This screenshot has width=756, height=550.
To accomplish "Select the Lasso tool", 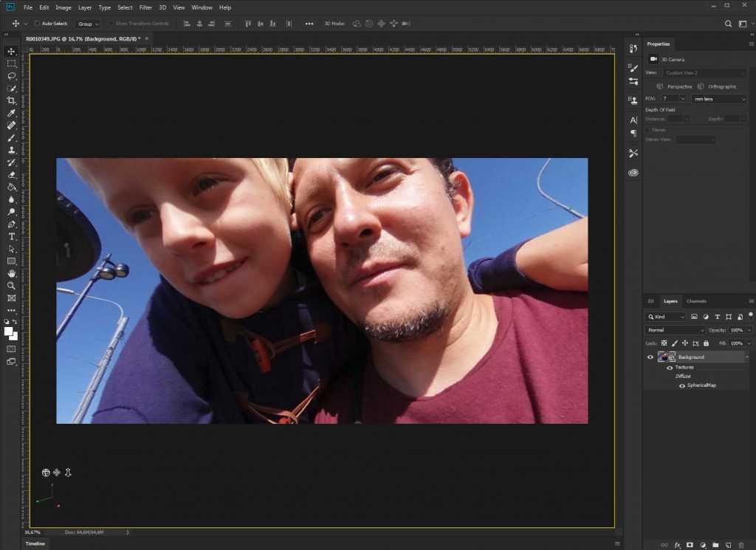I will 11,76.
